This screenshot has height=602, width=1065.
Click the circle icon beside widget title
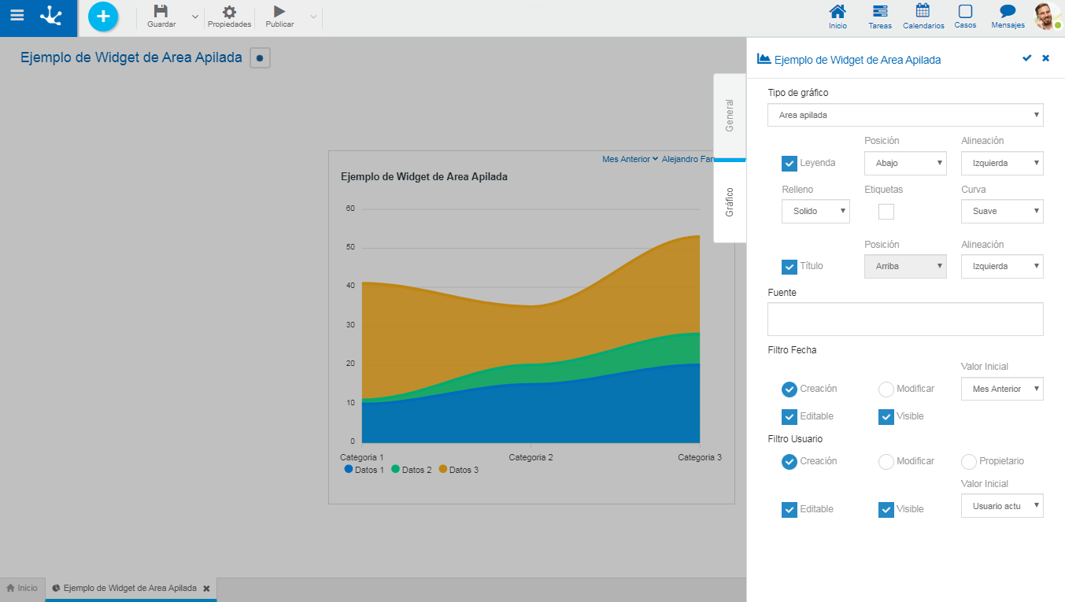[260, 57]
